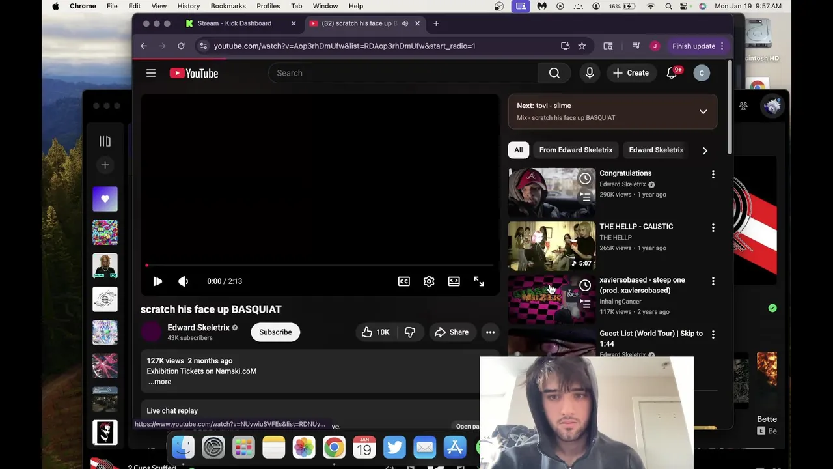833x469 pixels.
Task: Open App Store from the Dock
Action: tap(455, 448)
